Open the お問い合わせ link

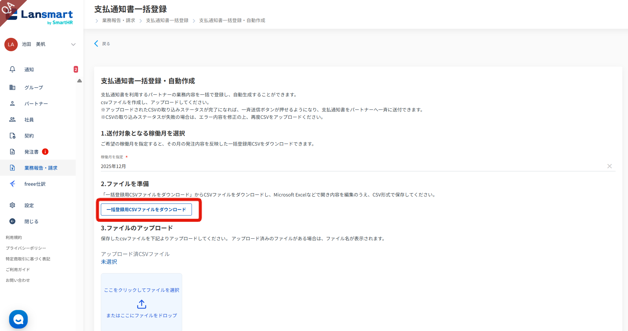tap(18, 280)
